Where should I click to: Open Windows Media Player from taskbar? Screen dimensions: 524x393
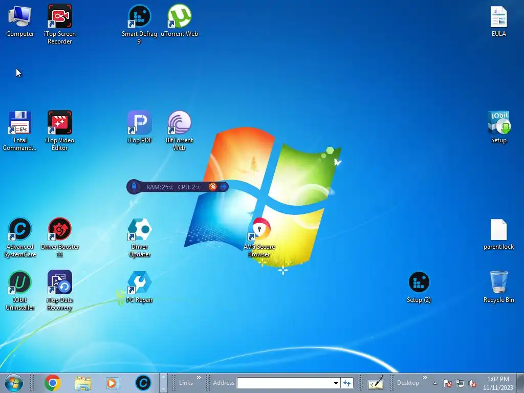click(112, 383)
